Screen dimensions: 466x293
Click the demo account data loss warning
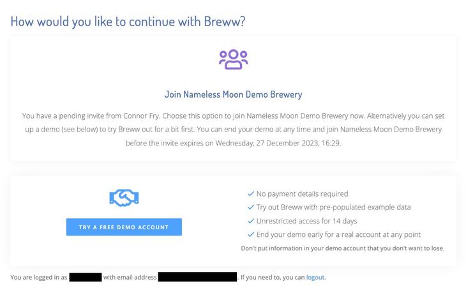click(x=342, y=248)
